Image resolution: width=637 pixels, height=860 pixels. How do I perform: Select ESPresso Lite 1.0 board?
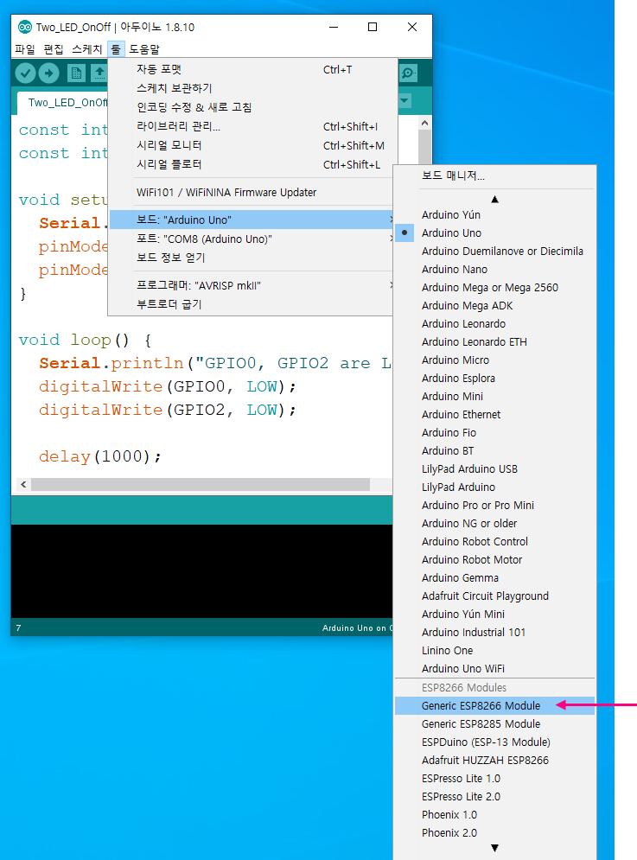pos(494,778)
